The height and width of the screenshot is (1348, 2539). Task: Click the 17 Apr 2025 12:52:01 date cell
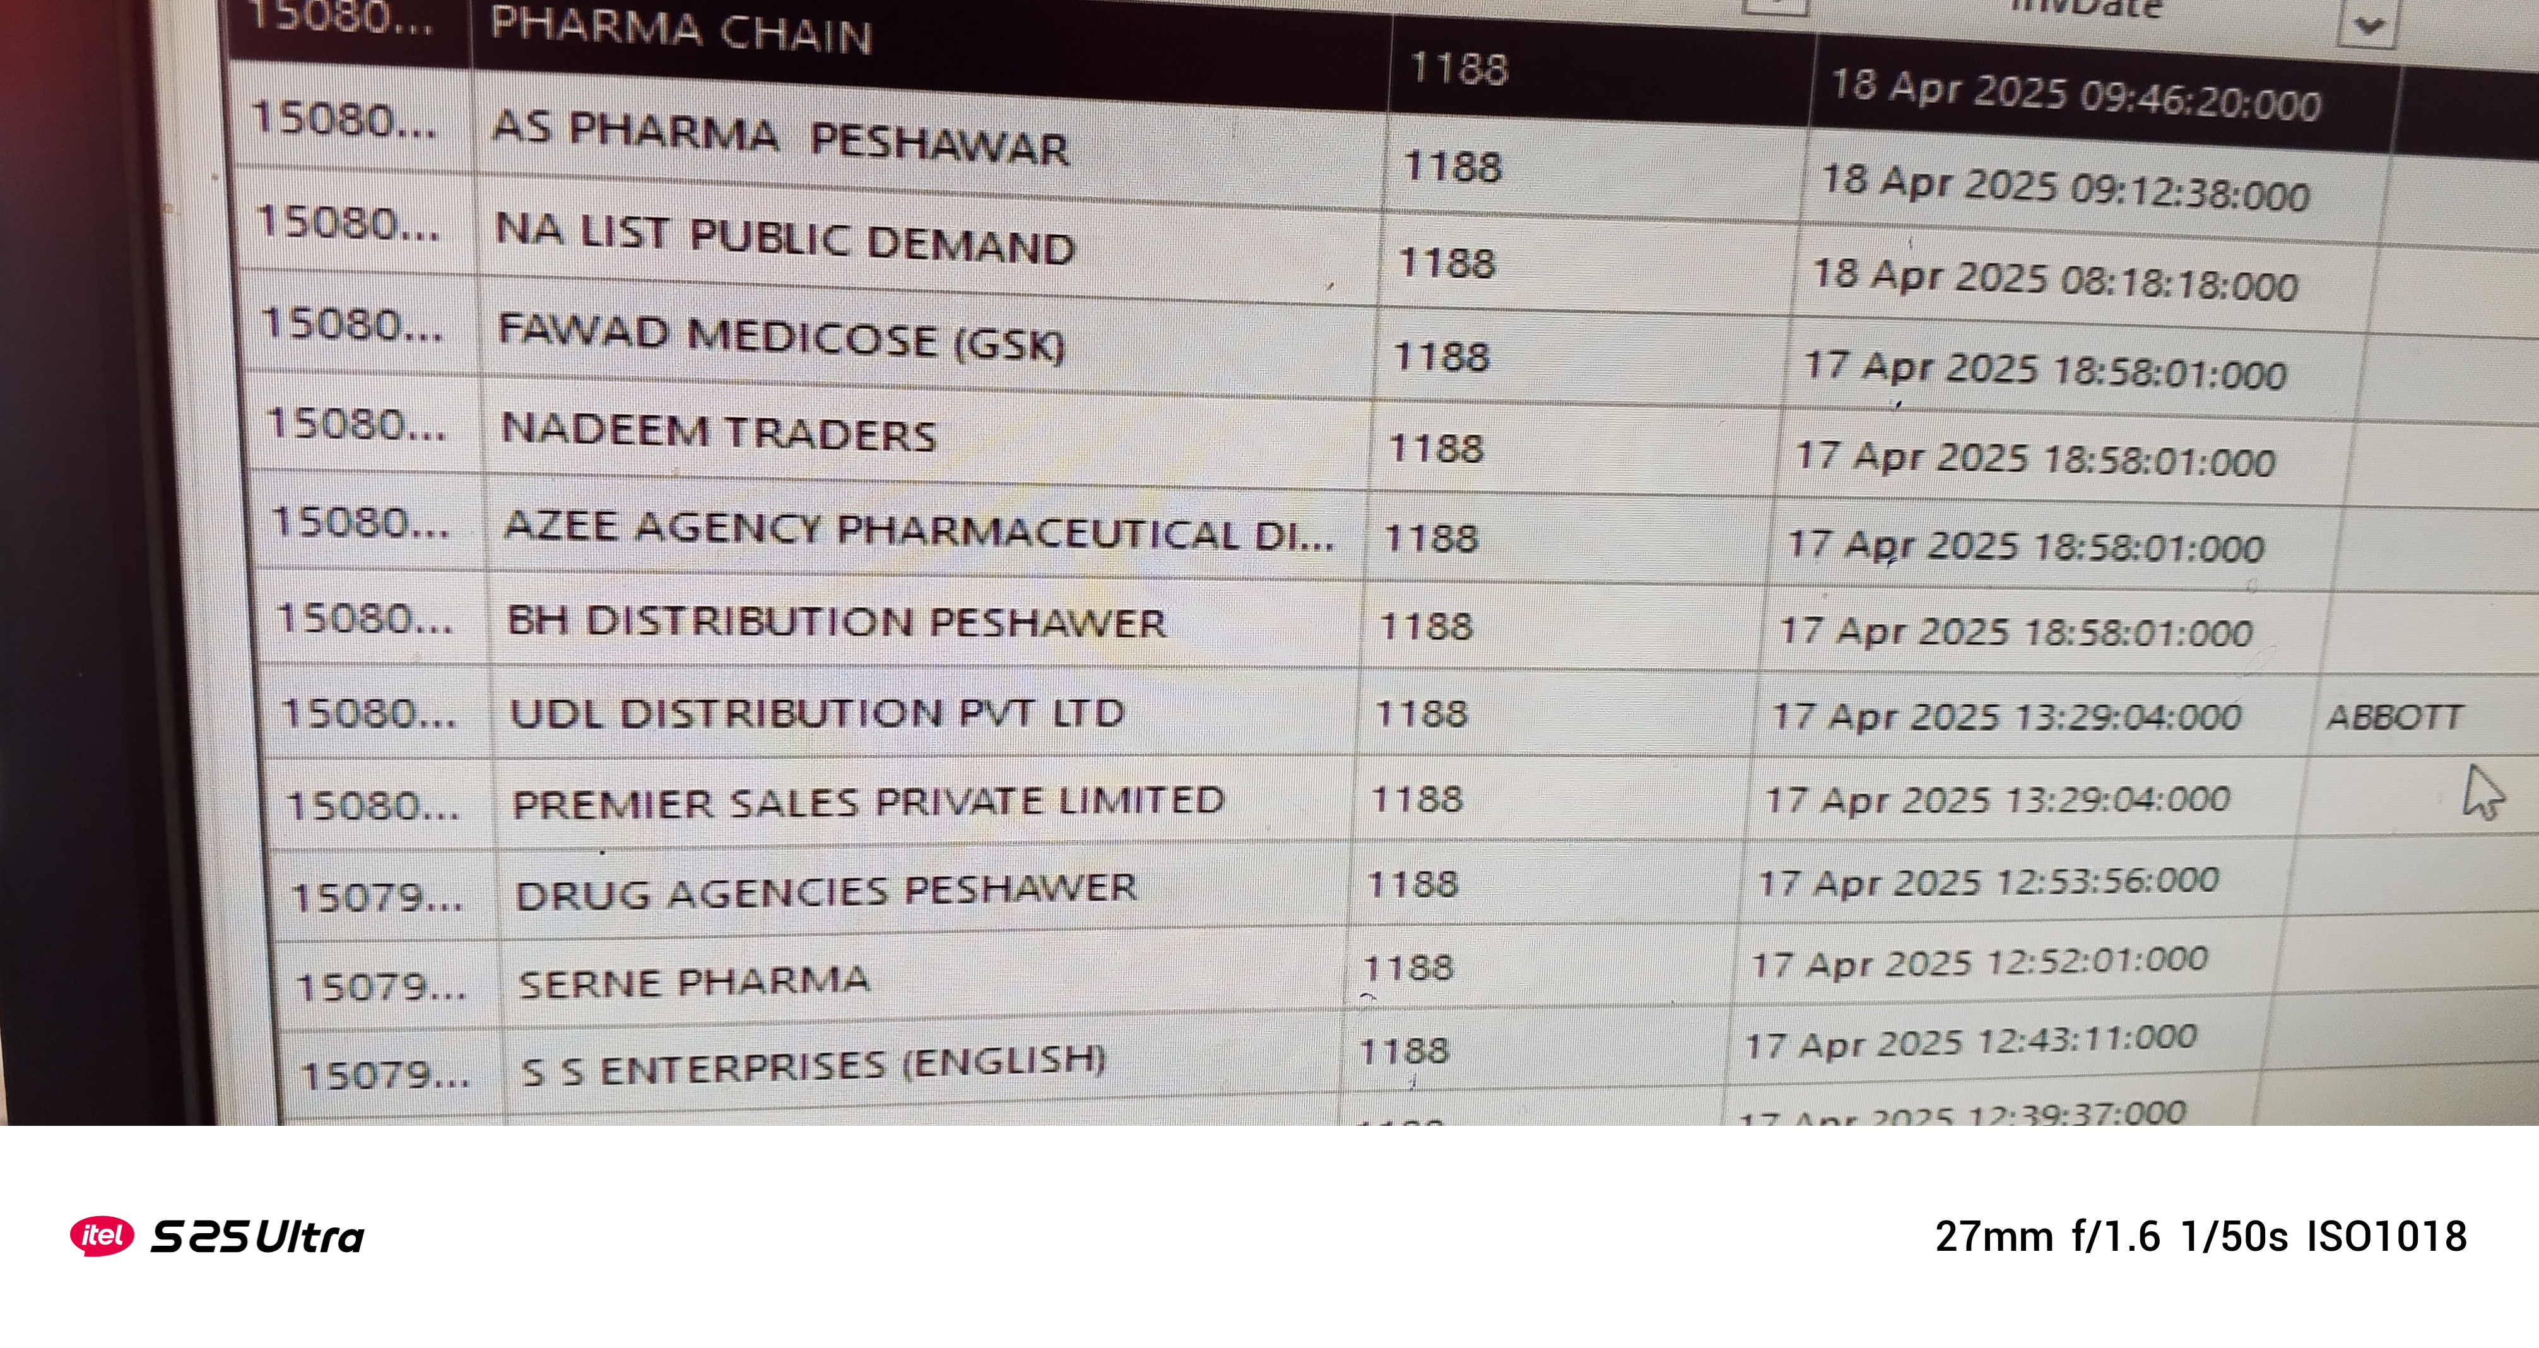(x=1979, y=961)
